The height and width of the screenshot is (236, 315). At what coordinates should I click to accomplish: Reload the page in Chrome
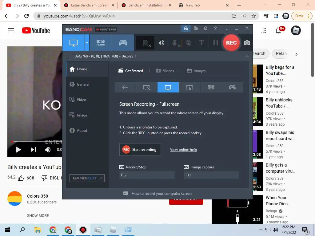[26, 16]
